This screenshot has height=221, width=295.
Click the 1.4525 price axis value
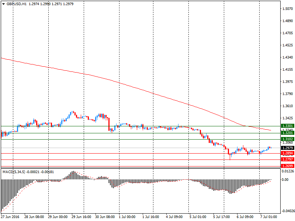coord(288,45)
